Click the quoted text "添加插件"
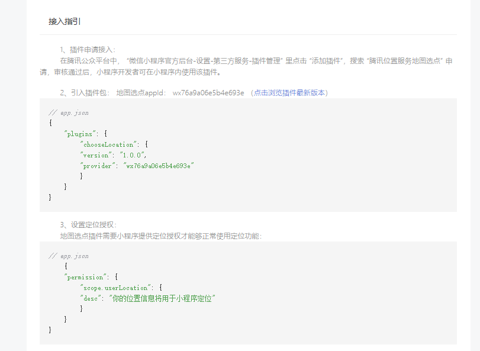The width and height of the screenshot is (480, 351). tap(328, 60)
